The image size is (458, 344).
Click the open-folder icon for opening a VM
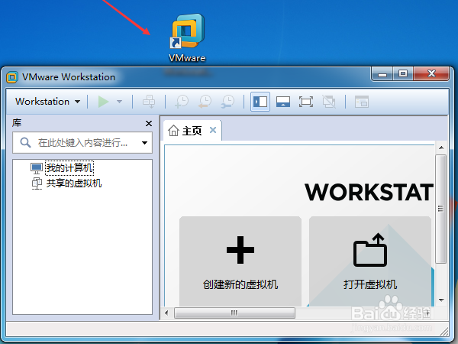pyautogui.click(x=370, y=250)
